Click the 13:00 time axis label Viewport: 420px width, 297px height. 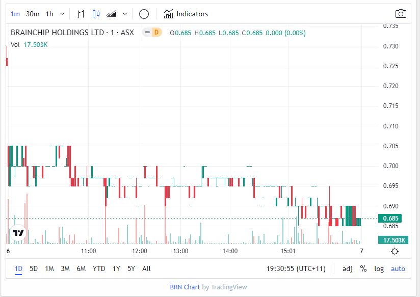pyautogui.click(x=180, y=251)
